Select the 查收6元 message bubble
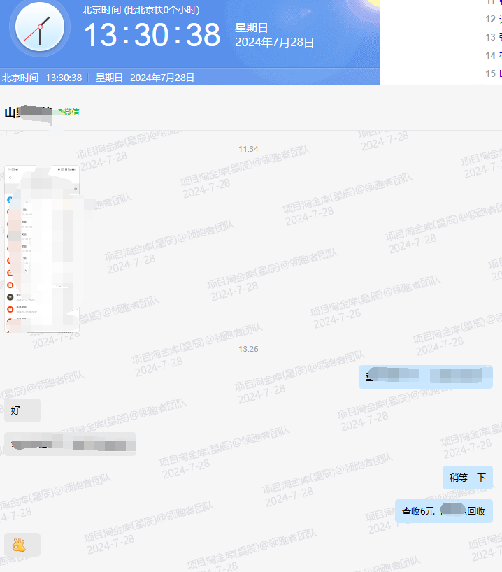This screenshot has width=502, height=572. point(443,511)
